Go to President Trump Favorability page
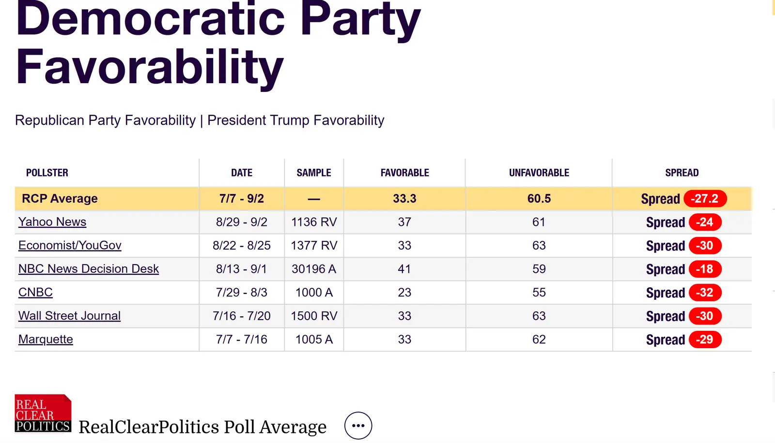Image resolution: width=775 pixels, height=443 pixels. click(295, 120)
